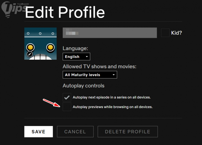Click the 'Allowed TV shows and movies:' label
The image size is (202, 145).
[x=99, y=67]
